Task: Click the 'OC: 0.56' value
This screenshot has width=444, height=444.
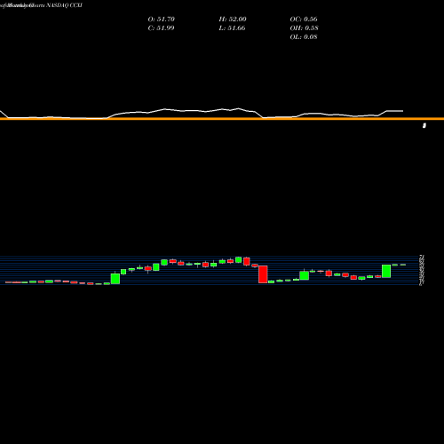Action: point(304,20)
